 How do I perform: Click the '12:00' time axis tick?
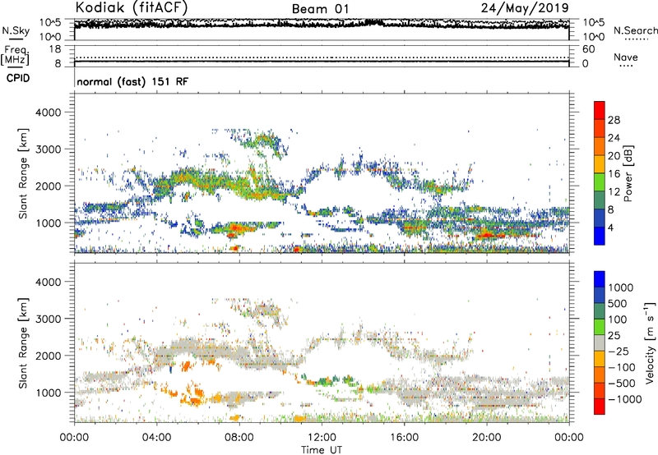322,438
